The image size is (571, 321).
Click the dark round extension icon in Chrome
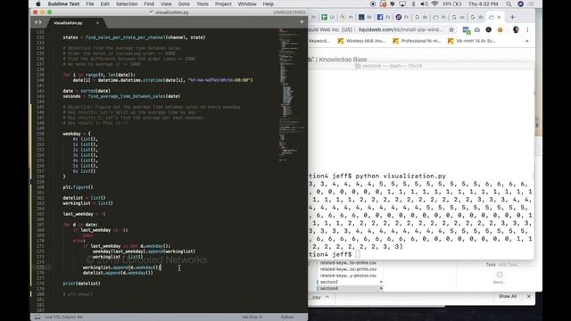coord(488,29)
